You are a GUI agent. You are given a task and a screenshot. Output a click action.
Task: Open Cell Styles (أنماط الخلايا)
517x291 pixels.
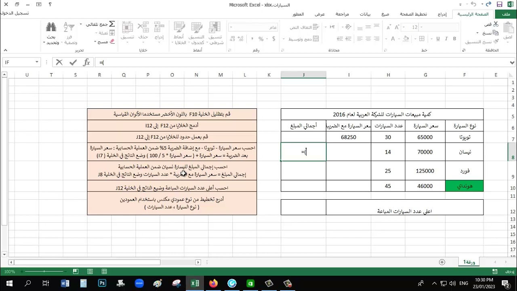click(180, 33)
